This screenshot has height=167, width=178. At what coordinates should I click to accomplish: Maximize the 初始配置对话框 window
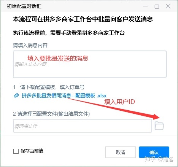pyautogui.click(x=157, y=6)
